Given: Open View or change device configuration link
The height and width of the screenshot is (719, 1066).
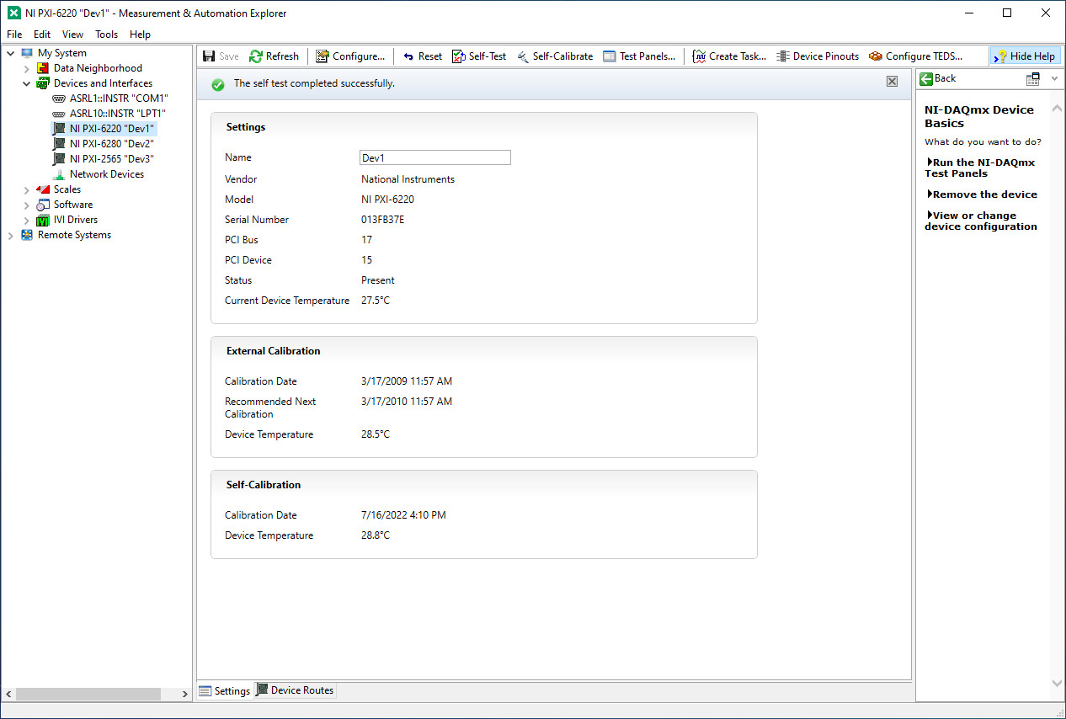Looking at the screenshot, I should [981, 221].
